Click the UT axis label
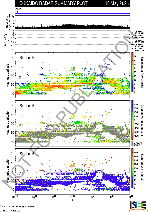This screenshot has width=149, height=212. click(73, 200)
